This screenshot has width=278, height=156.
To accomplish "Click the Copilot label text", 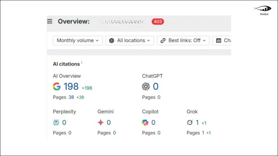I will click(x=150, y=112).
